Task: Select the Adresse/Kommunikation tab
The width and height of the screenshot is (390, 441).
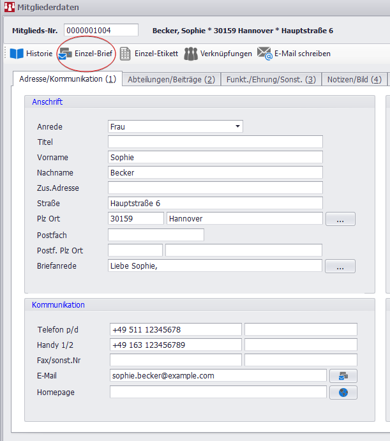Action: 67,79
